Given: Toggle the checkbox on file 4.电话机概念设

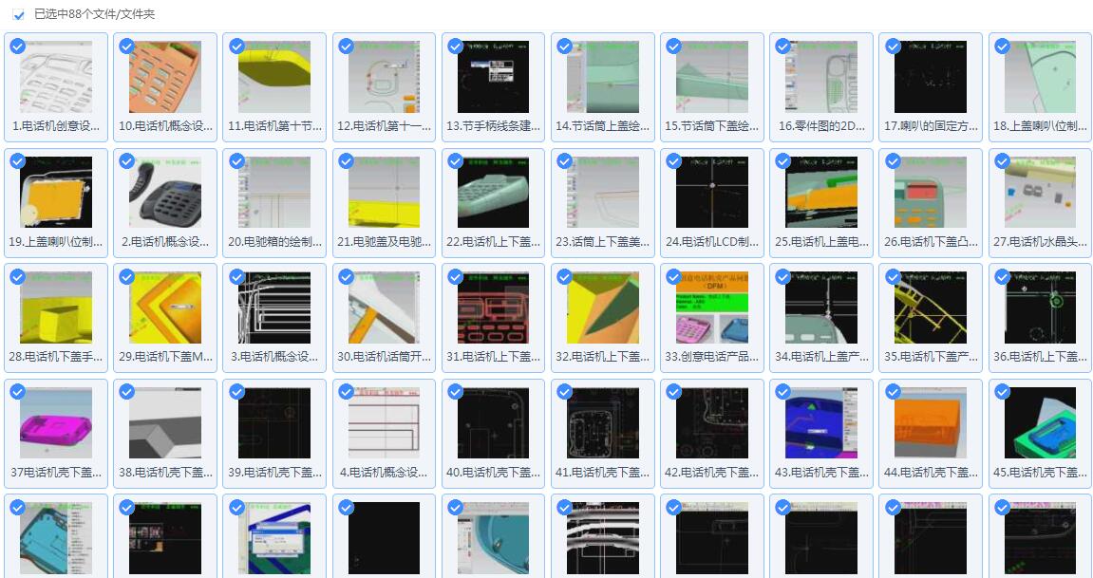Looking at the screenshot, I should pyautogui.click(x=346, y=392).
